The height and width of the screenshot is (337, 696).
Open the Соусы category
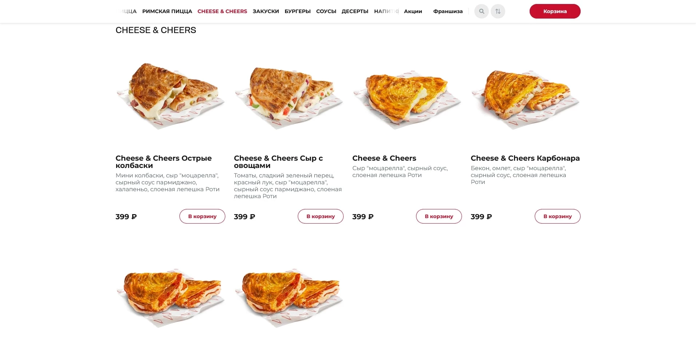326,11
